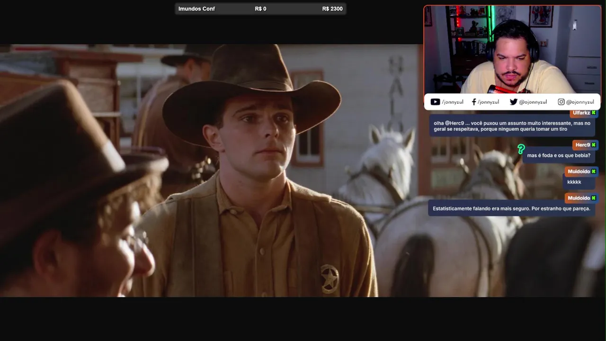
Task: Open the @ojonnyzul Instagram handle
Action: 580,102
